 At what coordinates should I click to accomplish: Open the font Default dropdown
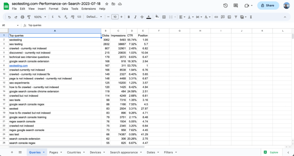pyautogui.click(x=94, y=17)
